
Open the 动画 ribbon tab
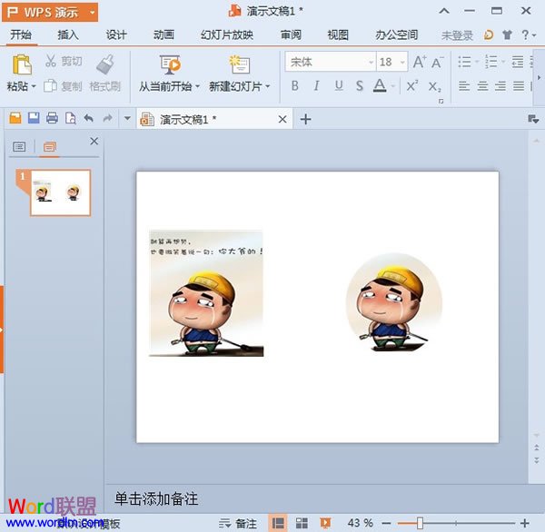point(163,34)
